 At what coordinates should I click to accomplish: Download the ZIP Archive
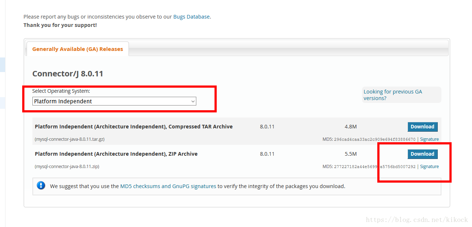click(x=422, y=154)
